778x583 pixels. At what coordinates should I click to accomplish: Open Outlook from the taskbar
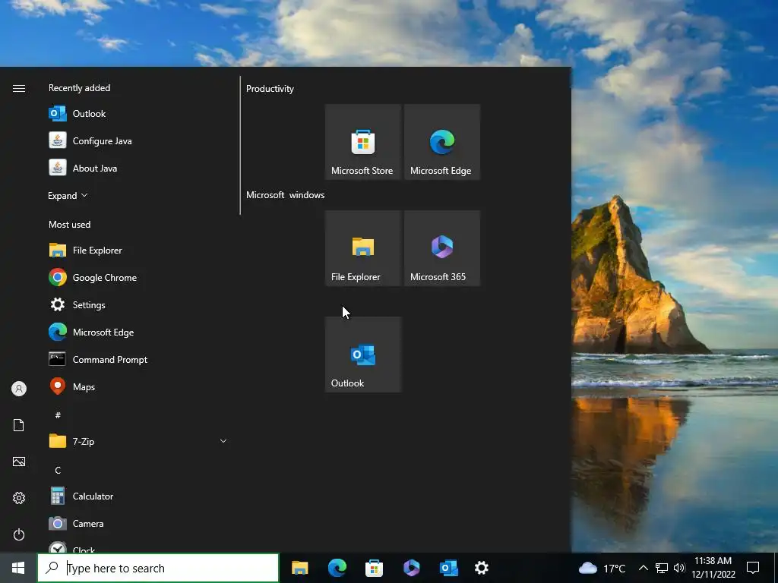[448, 568]
